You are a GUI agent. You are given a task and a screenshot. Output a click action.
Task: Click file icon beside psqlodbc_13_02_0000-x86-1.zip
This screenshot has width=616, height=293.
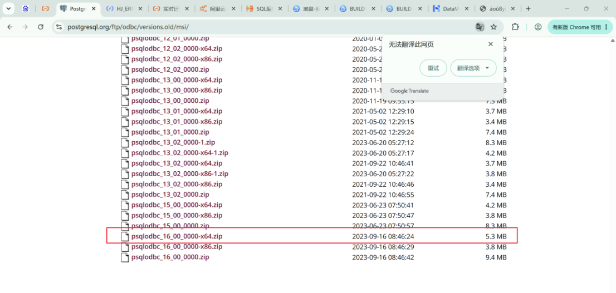tap(125, 174)
